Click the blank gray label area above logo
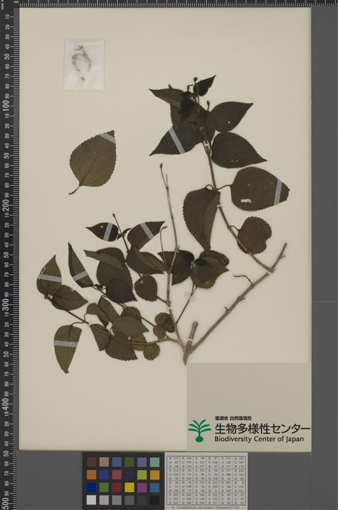Image resolution: width=338 pixels, height=510 pixels. tap(248, 389)
